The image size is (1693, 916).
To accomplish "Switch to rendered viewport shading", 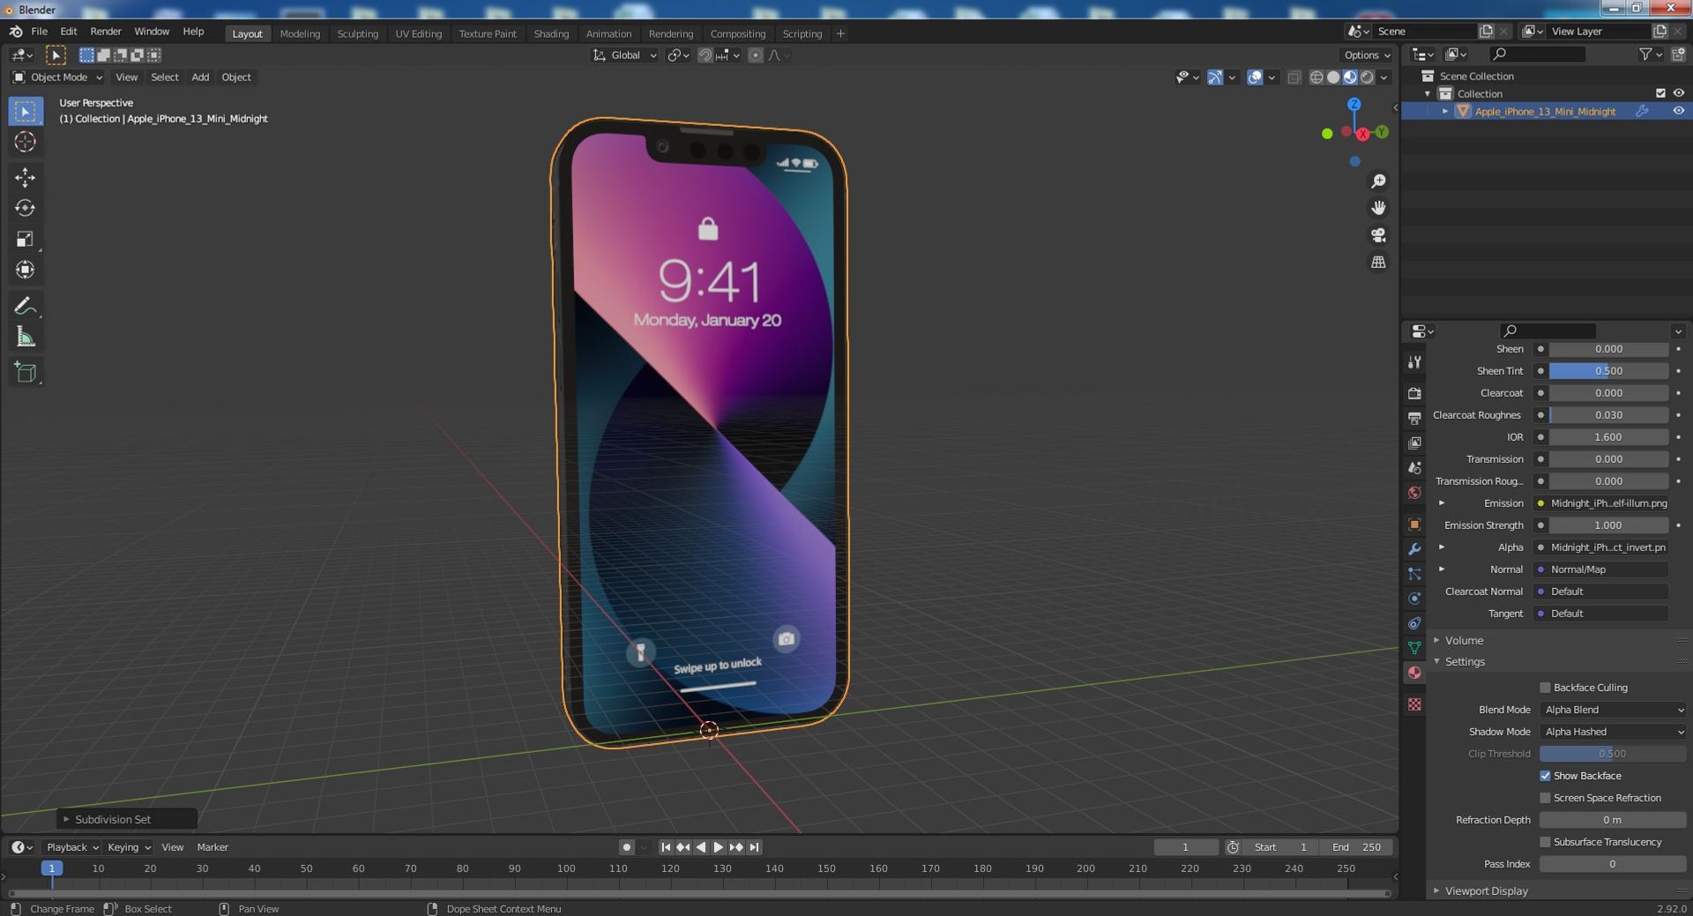I will (1367, 78).
